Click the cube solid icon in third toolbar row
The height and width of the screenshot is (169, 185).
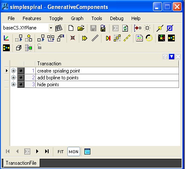click(19, 48)
